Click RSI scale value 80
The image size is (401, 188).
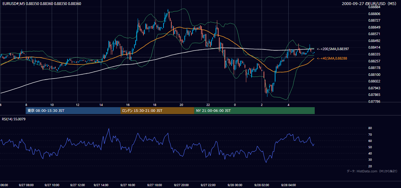[x=370, y=128]
